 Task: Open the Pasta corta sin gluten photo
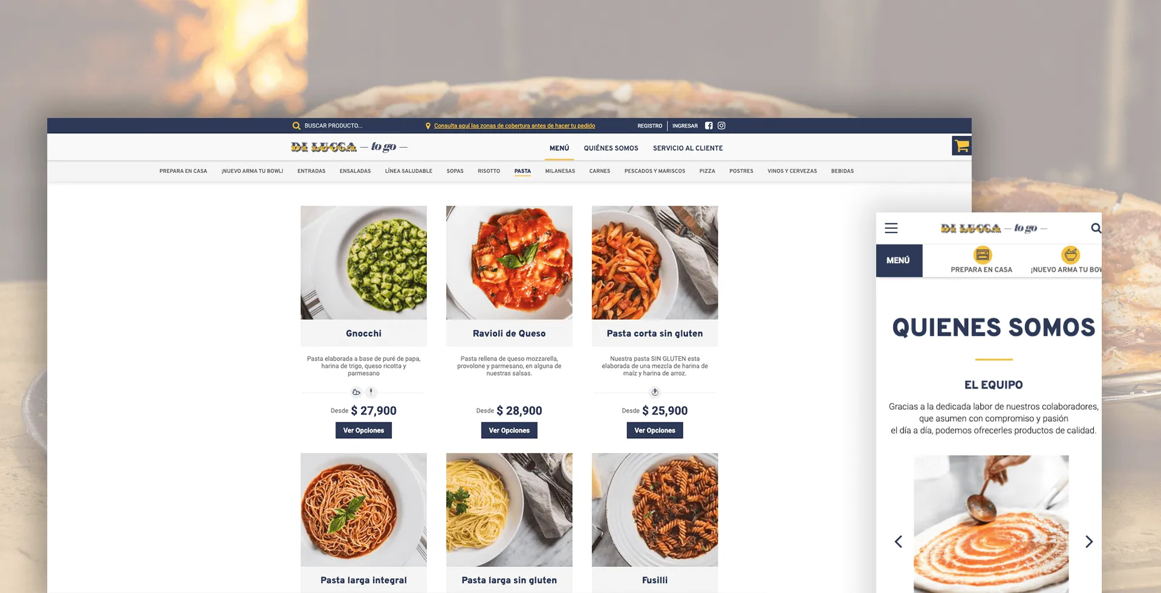(x=655, y=263)
